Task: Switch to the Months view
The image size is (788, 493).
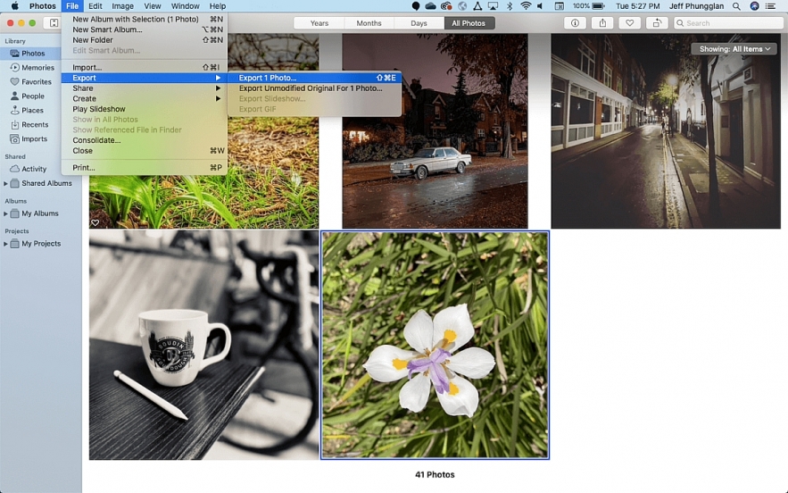Action: (369, 23)
